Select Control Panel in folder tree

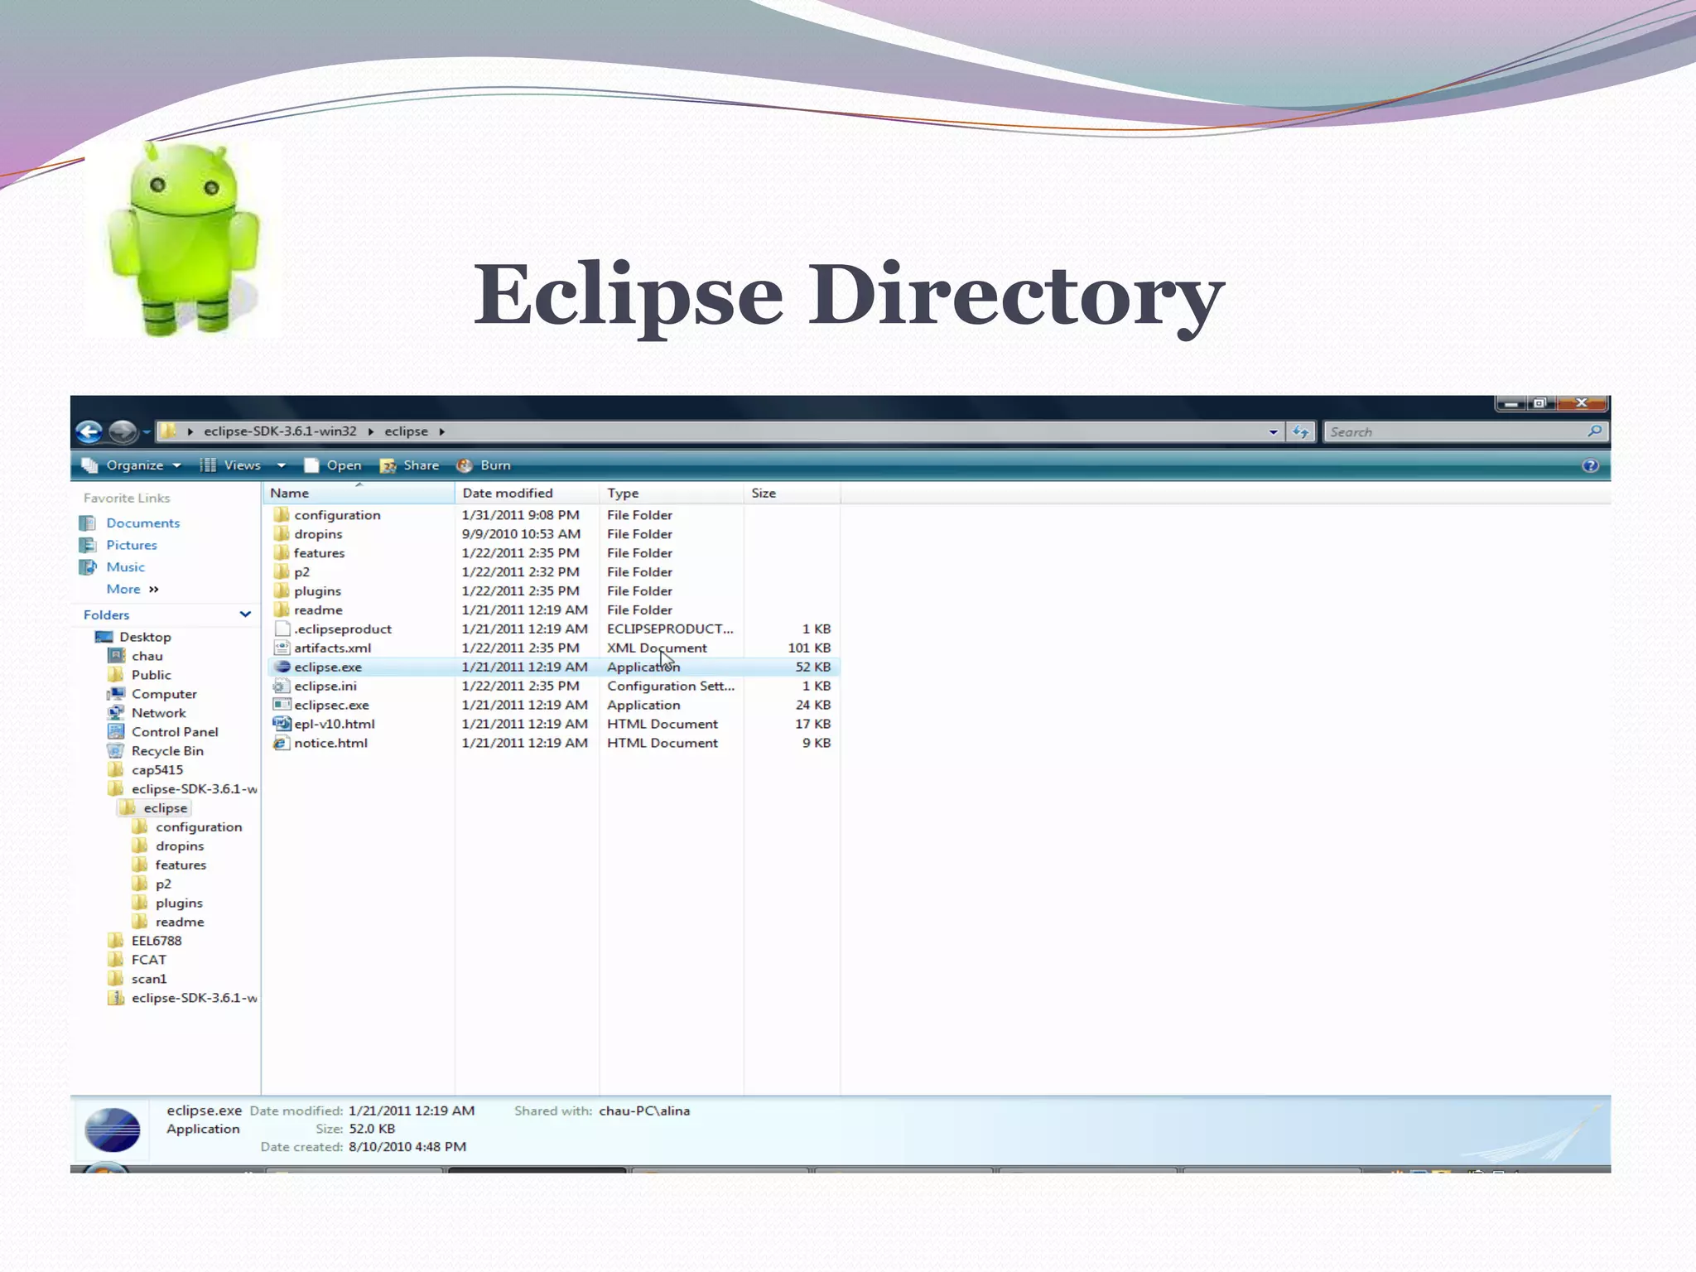tap(175, 732)
